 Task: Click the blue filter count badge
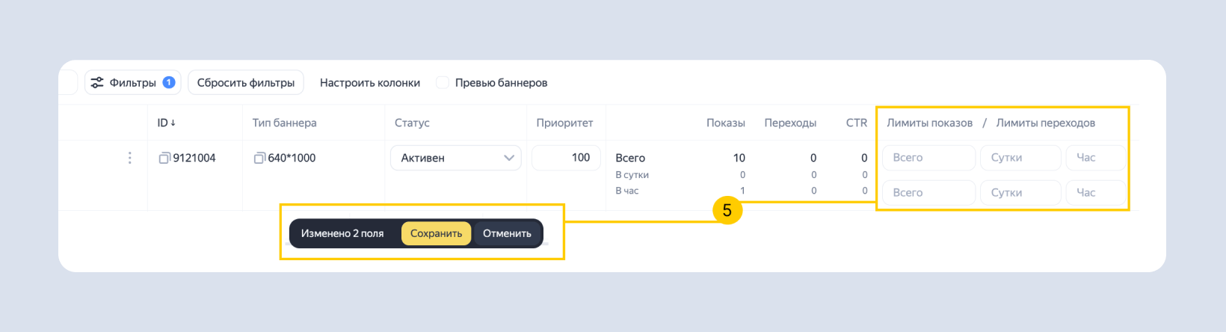coord(169,82)
